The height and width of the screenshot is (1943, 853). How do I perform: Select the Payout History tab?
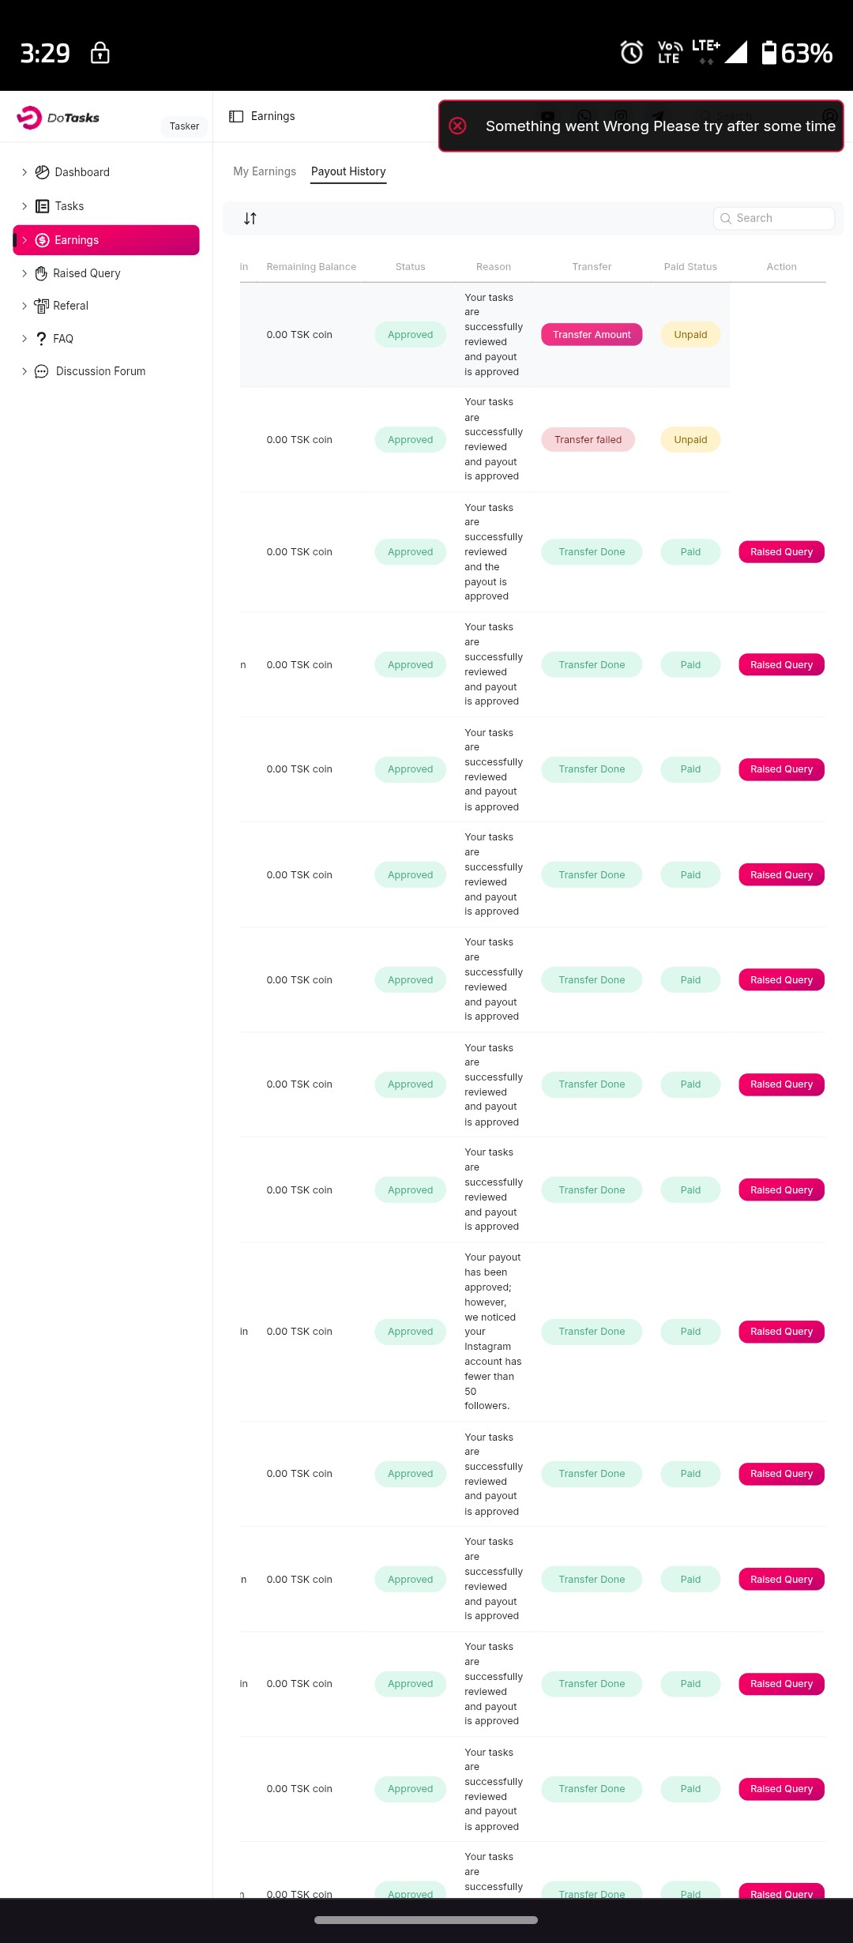[348, 171]
